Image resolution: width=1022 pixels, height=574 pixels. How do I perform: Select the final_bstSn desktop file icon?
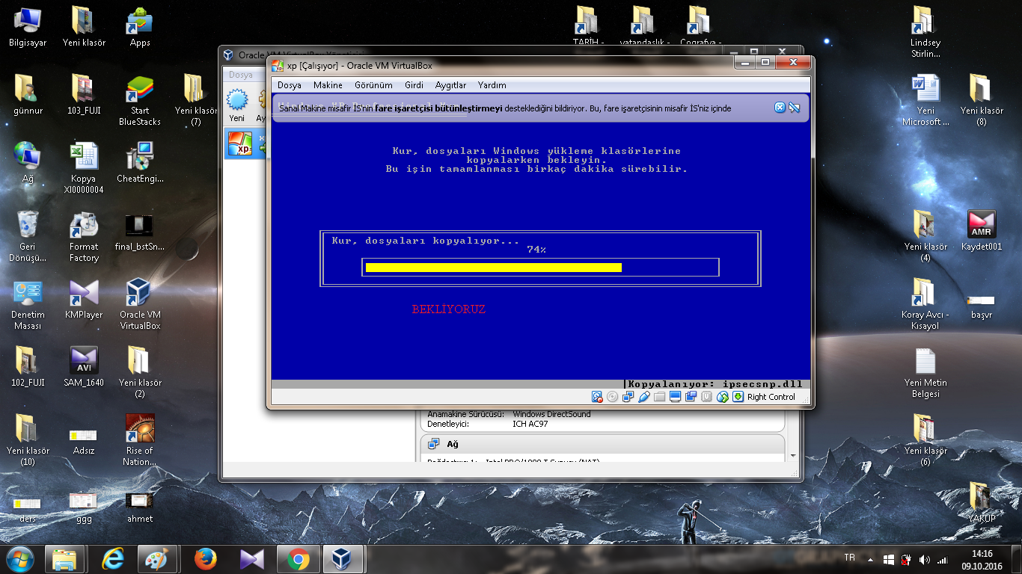click(140, 231)
